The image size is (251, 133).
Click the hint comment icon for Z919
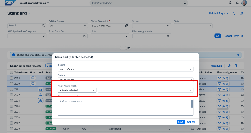pyautogui.click(x=33, y=78)
